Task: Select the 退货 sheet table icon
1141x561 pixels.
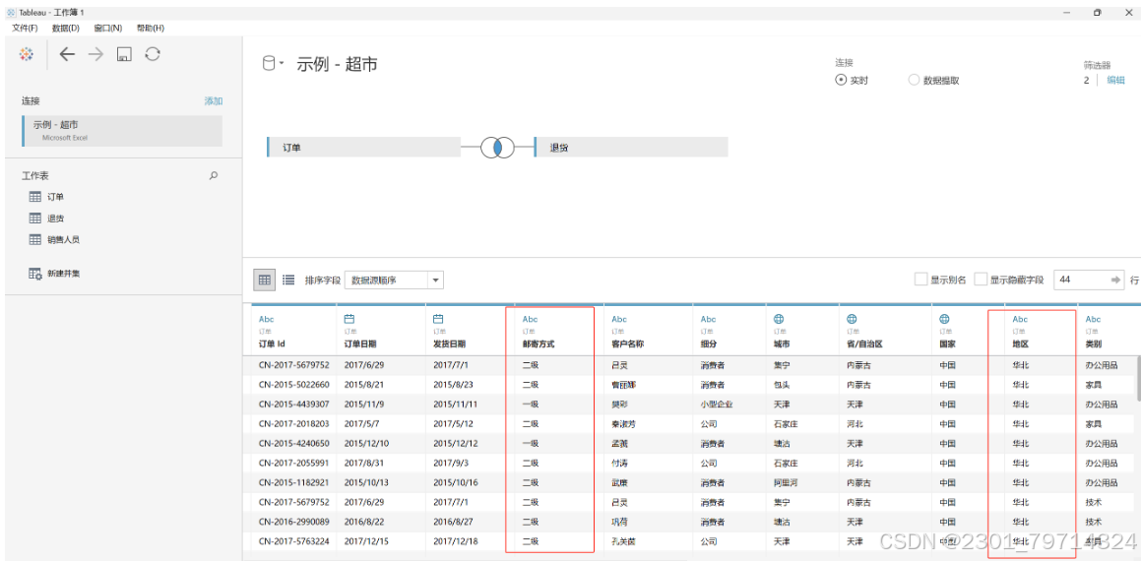Action: [x=34, y=218]
